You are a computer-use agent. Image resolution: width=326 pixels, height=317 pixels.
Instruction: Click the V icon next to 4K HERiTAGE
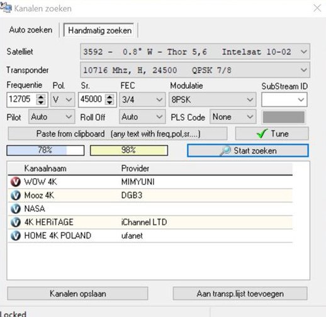(x=16, y=222)
